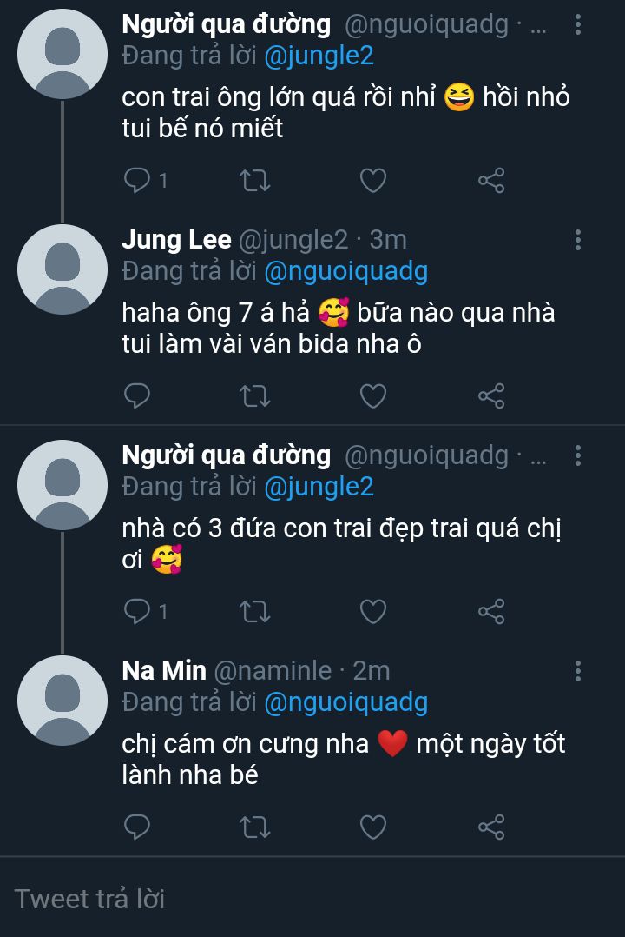
Task: Open Jung Lee's profile name
Action: point(176,239)
